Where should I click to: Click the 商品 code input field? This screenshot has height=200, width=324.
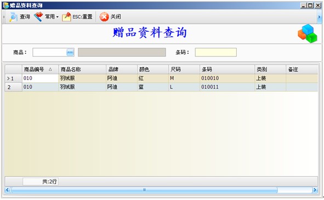[49, 52]
